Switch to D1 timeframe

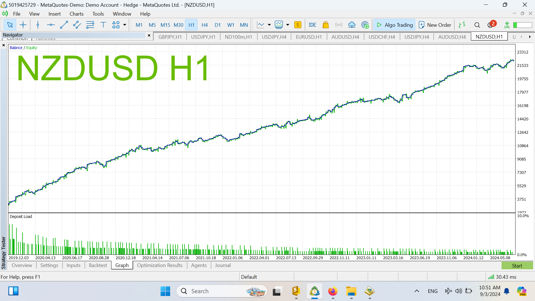pos(217,25)
